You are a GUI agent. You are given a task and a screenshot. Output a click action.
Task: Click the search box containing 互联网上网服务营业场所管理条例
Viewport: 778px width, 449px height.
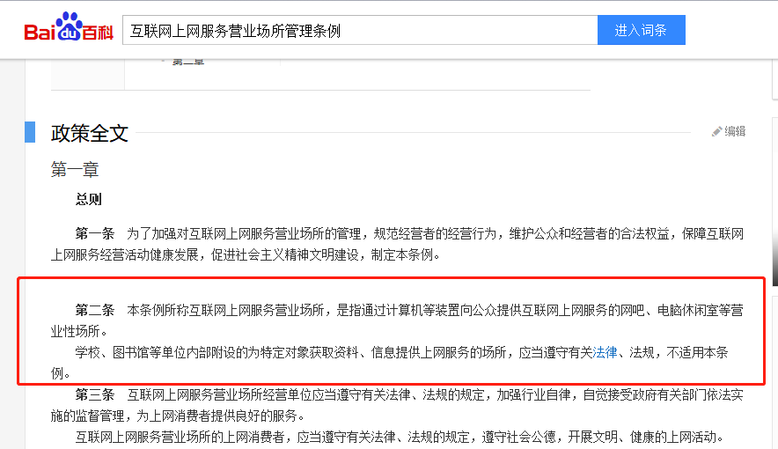coord(359,30)
